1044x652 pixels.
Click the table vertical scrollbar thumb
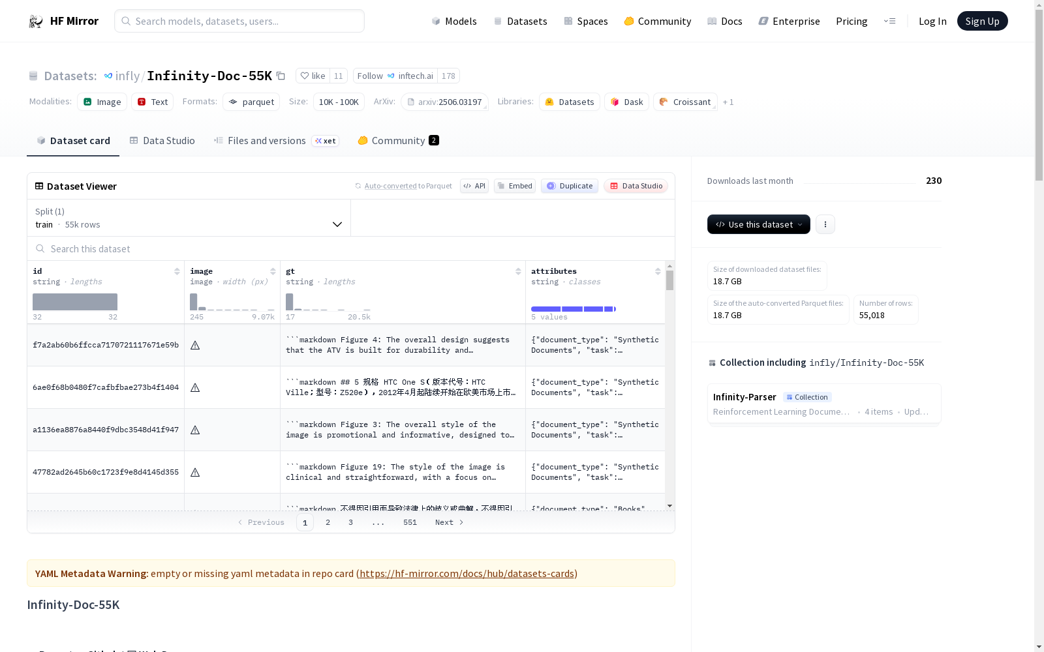(669, 280)
